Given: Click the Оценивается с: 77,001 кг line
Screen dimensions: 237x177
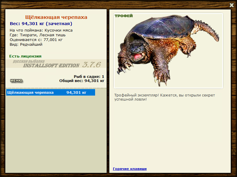Looking at the screenshot, I should pyautogui.click(x=36, y=40).
